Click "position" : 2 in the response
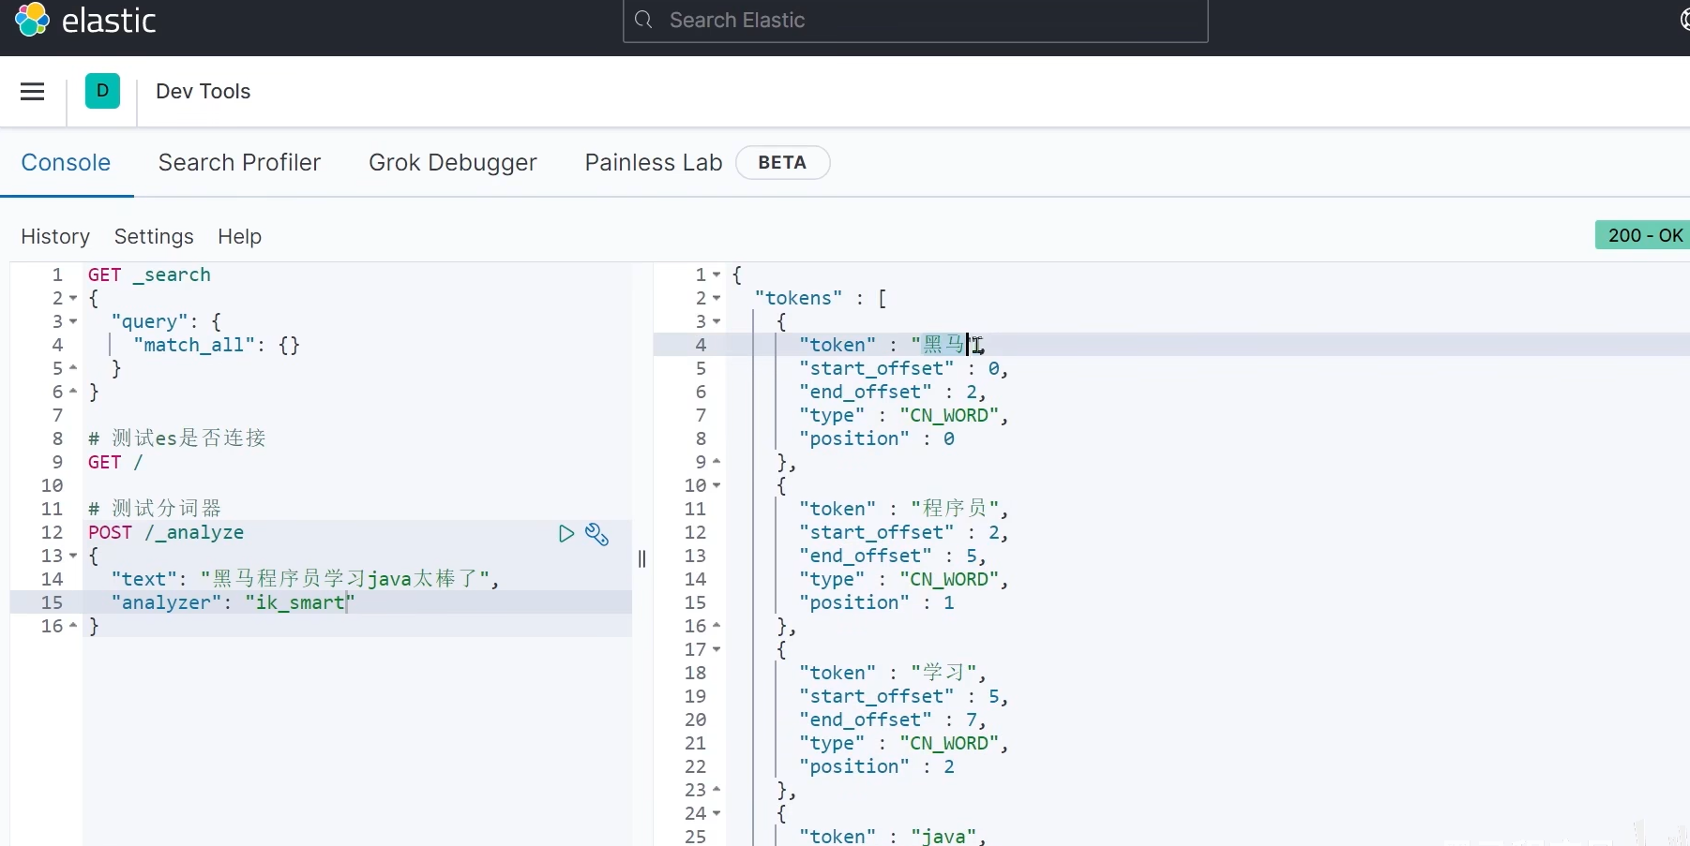This screenshot has width=1690, height=846. [x=877, y=767]
